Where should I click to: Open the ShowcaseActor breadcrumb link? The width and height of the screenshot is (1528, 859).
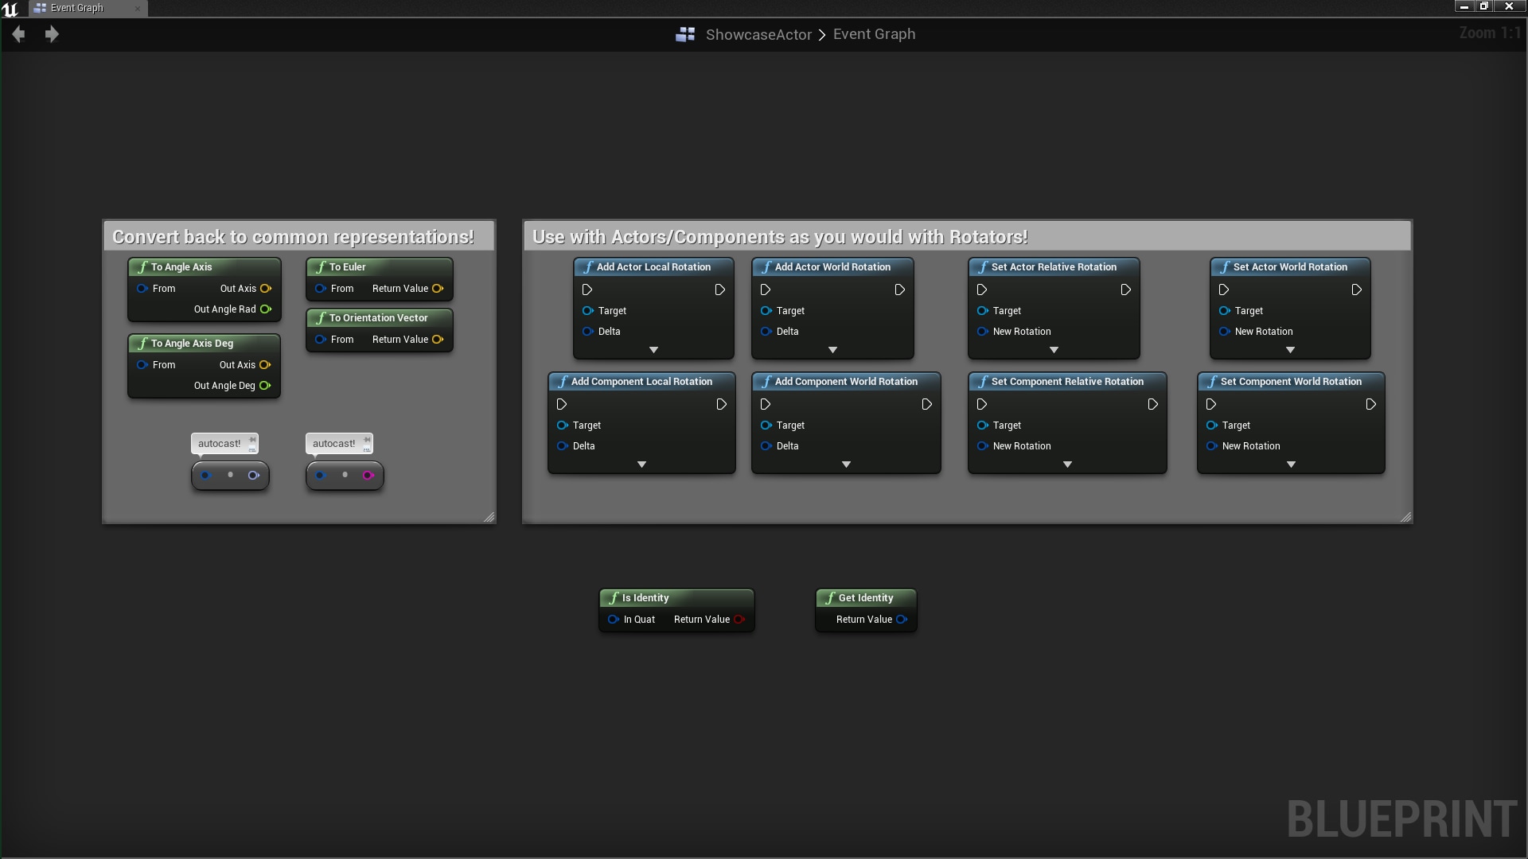coord(758,34)
